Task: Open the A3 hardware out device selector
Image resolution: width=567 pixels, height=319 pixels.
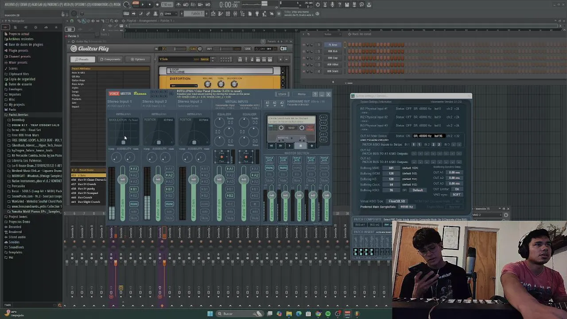Action: 282,103
